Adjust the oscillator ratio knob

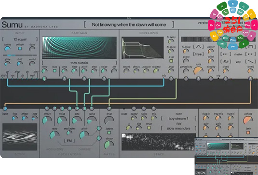54,135
